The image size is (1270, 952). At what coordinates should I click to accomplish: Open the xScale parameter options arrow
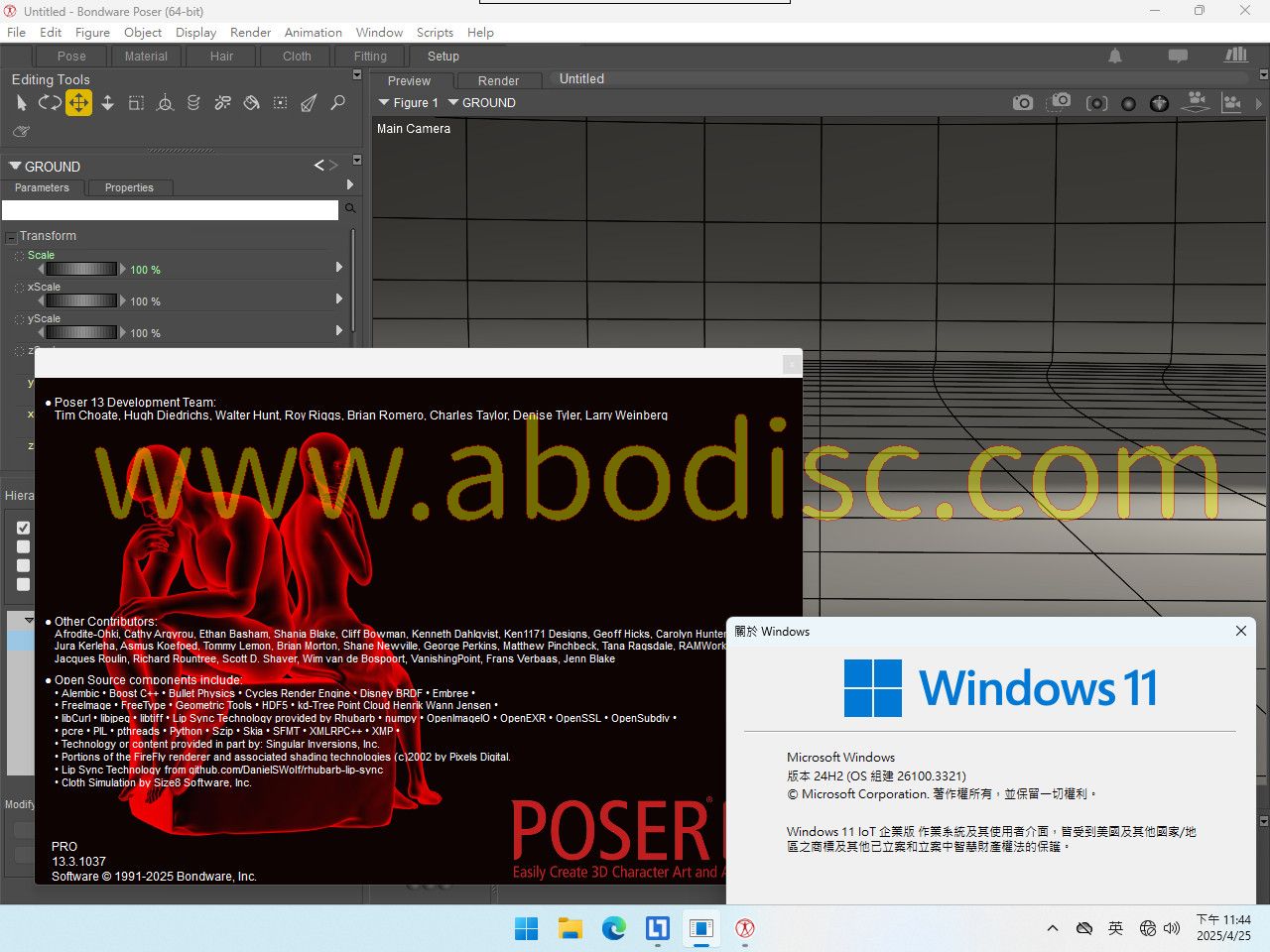coord(339,298)
